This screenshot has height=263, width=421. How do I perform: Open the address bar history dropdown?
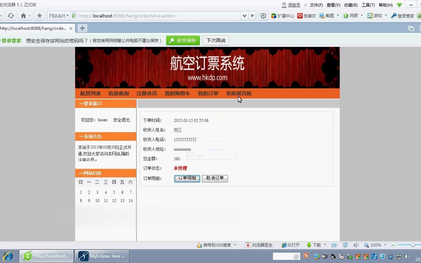coord(244,15)
